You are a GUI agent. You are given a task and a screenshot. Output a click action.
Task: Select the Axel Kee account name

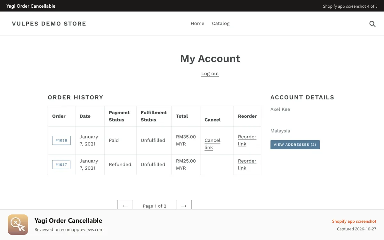pos(280,109)
